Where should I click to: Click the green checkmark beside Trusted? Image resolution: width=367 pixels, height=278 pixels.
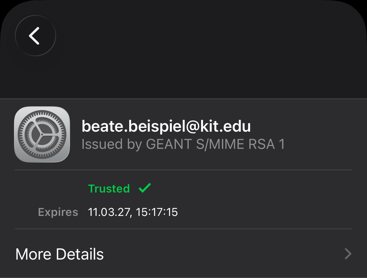coord(145,188)
